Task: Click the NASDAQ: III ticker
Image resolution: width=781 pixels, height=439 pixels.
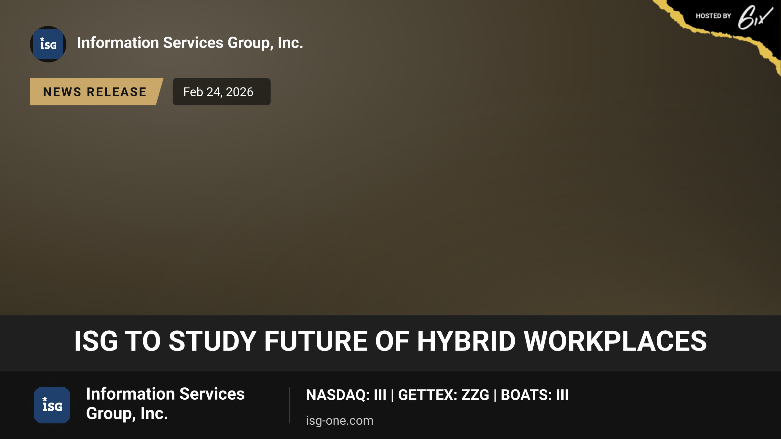Action: pyautogui.click(x=346, y=395)
